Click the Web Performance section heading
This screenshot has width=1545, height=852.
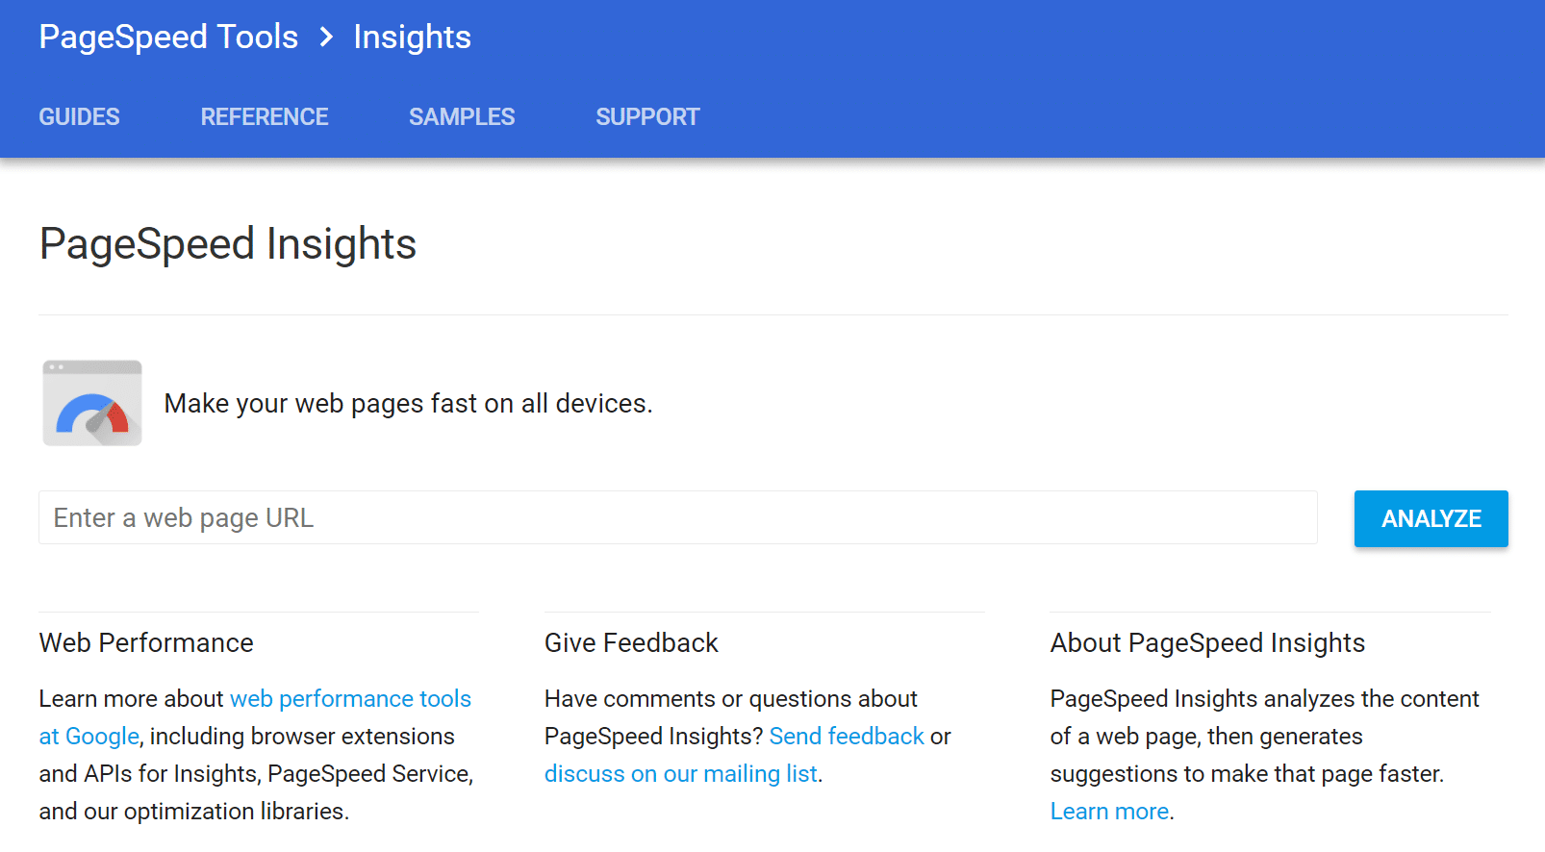pyautogui.click(x=146, y=642)
